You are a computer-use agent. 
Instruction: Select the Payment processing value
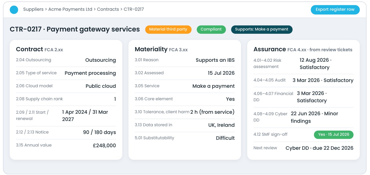tap(90, 73)
